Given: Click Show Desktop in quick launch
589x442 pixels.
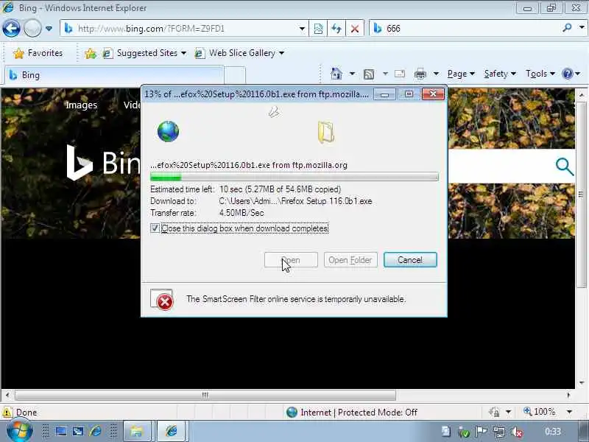Looking at the screenshot, I should [x=61, y=431].
